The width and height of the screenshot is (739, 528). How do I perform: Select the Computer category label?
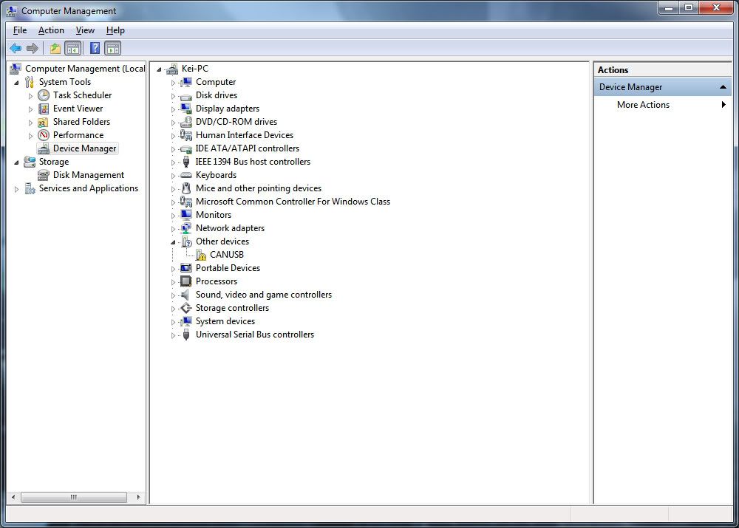click(215, 82)
